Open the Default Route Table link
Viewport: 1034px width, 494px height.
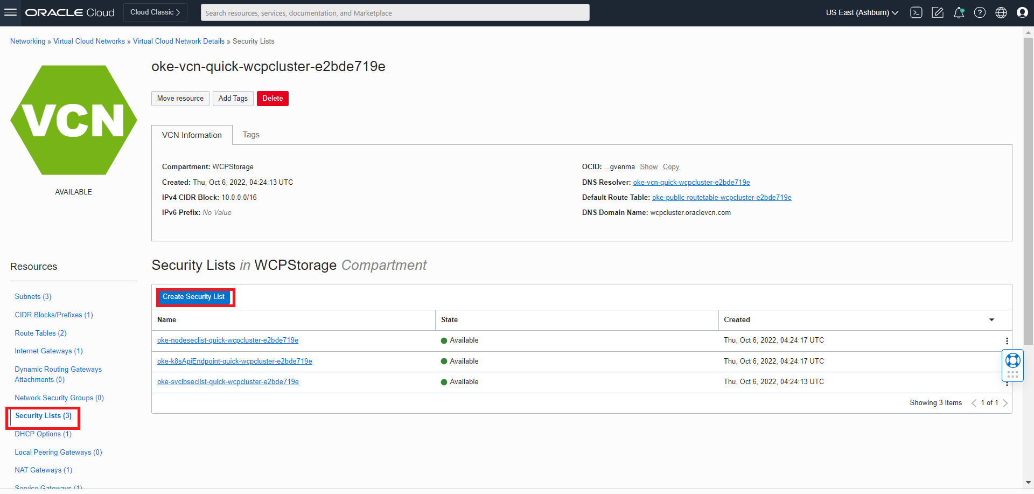(722, 198)
